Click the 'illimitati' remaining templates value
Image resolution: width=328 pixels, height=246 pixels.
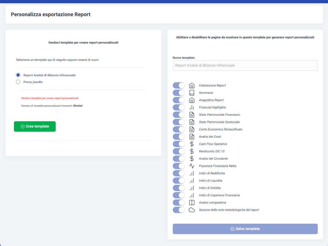[78, 106]
